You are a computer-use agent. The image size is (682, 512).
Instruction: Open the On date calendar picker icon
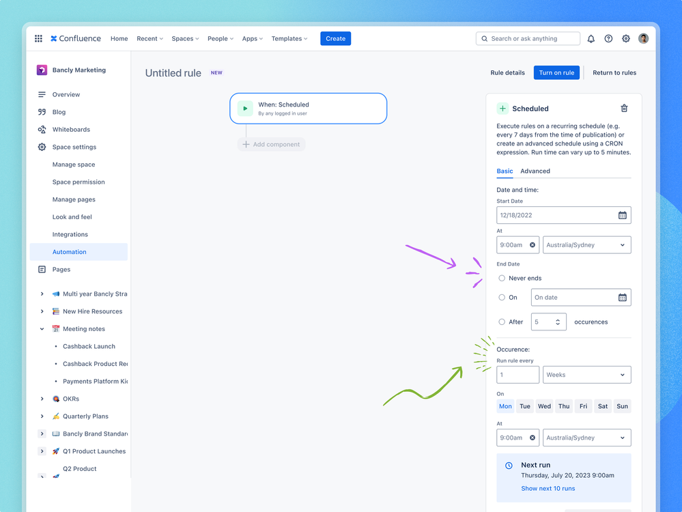click(x=623, y=298)
